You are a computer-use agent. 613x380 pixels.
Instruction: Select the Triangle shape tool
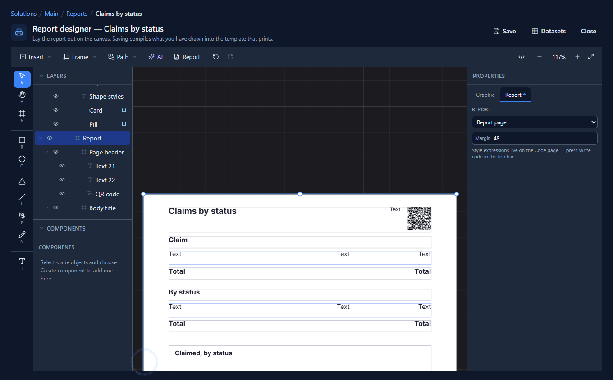click(x=22, y=181)
